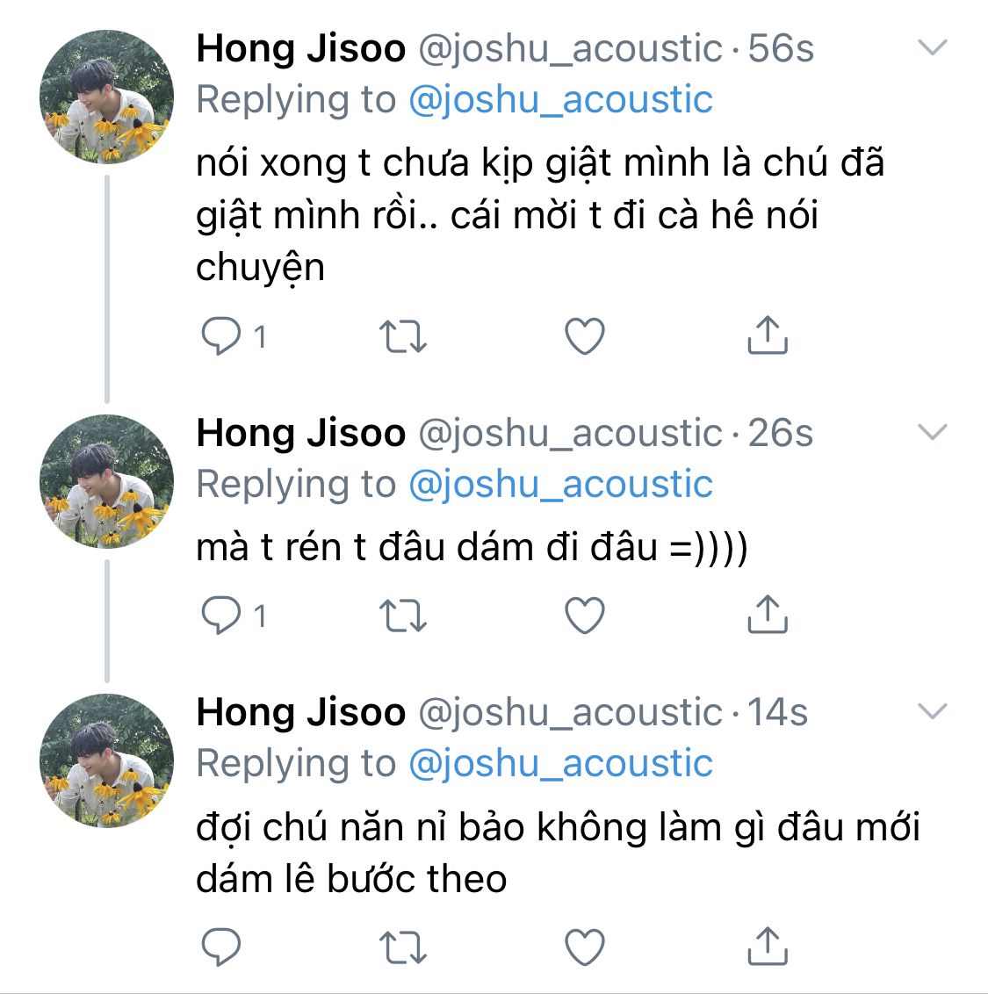This screenshot has width=988, height=994.
Task: Reply to the 14s tweet
Action: pos(220,947)
